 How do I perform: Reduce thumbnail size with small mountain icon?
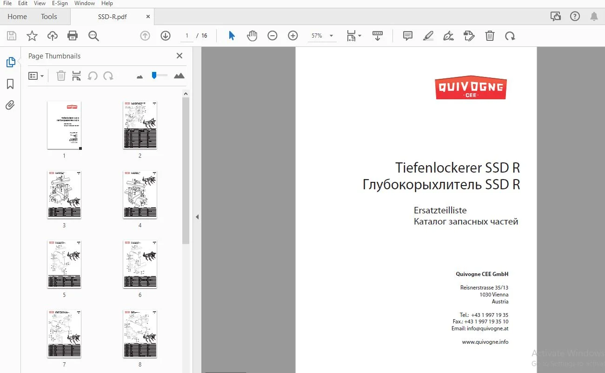140,77
